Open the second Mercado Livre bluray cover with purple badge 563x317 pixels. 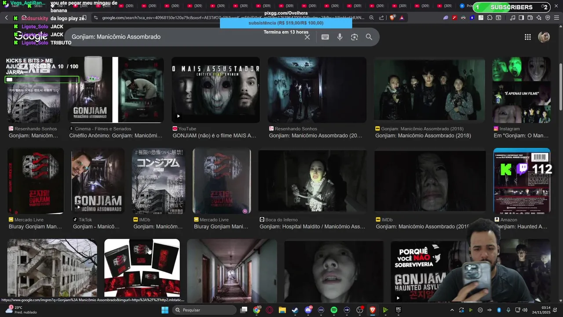coord(222,181)
